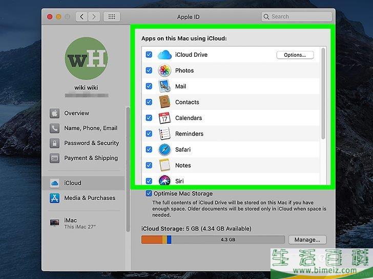Open Payment & Shipping section
Viewport: 373px width, 279px height.
(84, 158)
